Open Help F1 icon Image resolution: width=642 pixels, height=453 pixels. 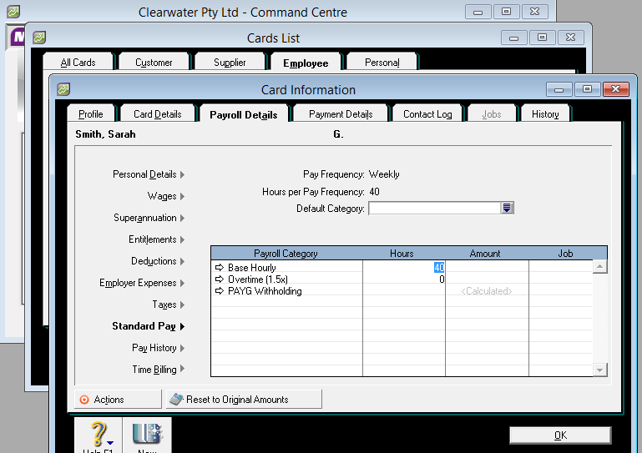click(x=99, y=436)
